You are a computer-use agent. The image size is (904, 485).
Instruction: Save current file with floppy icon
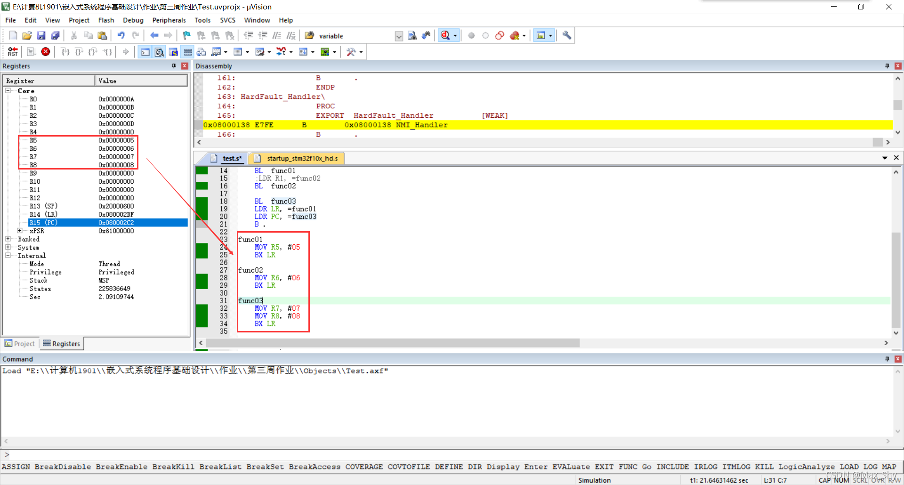pyautogui.click(x=41, y=35)
